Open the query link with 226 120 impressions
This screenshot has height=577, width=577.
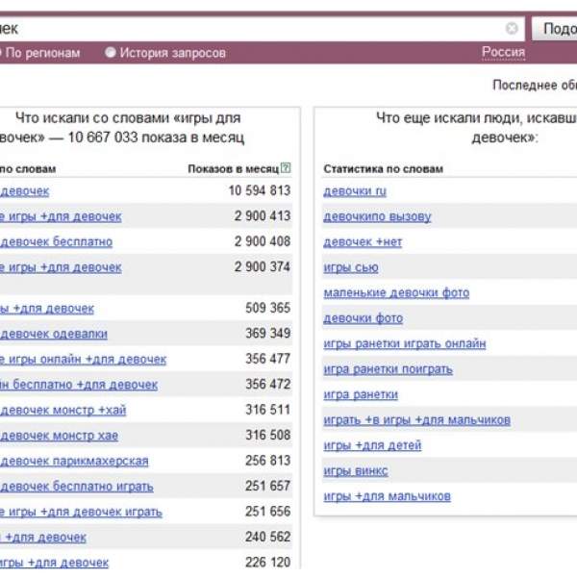(x=54, y=563)
